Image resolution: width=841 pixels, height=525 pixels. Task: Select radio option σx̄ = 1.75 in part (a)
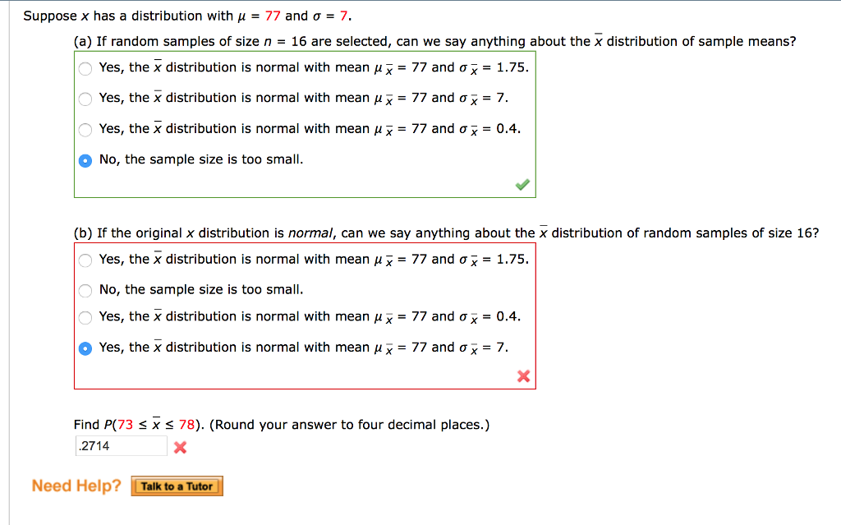tap(85, 68)
